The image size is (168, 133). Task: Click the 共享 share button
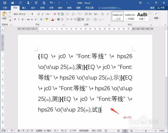click(161, 8)
